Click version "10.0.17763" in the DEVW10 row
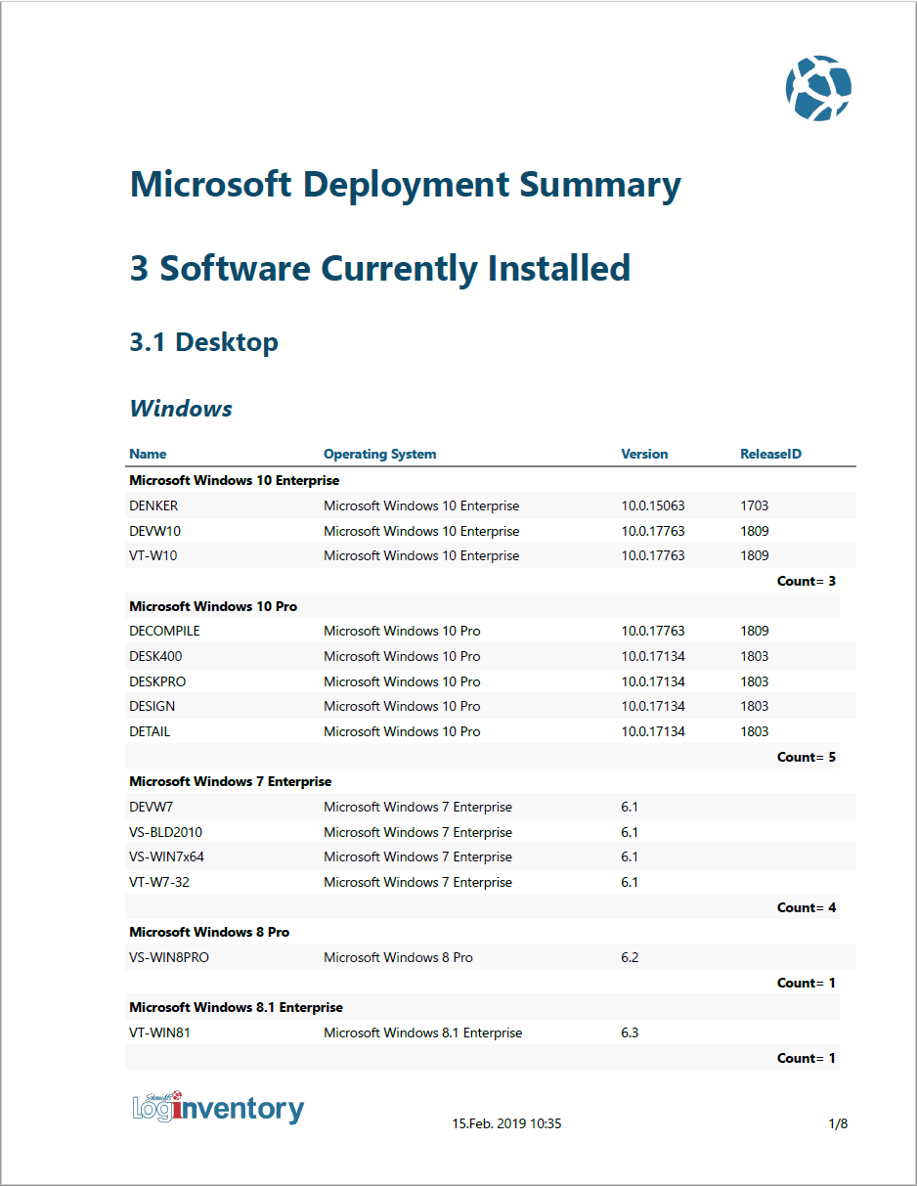 (x=653, y=531)
